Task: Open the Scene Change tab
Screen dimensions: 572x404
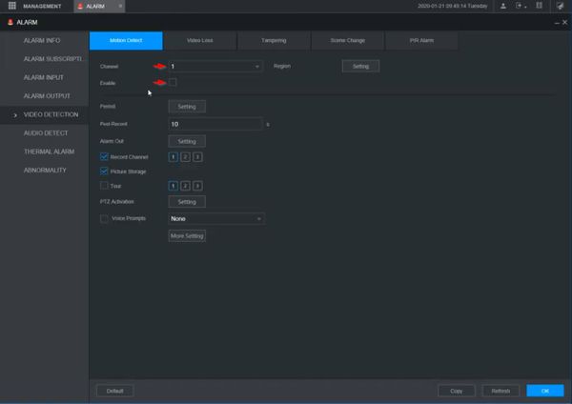Action: [x=348, y=40]
